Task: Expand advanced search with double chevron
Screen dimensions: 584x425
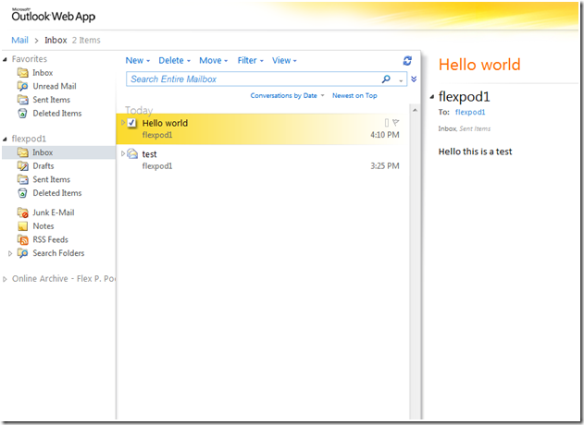Action: pyautogui.click(x=414, y=79)
